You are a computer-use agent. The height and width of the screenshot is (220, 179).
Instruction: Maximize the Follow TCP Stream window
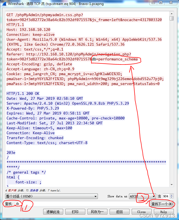[161, 2]
